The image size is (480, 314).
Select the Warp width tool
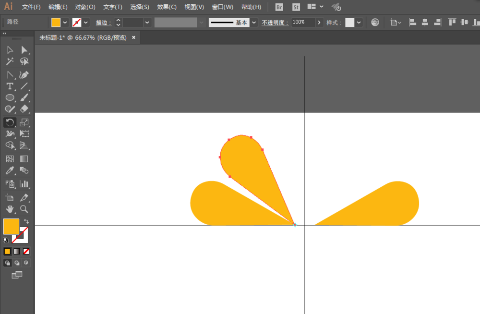[x=10, y=134]
